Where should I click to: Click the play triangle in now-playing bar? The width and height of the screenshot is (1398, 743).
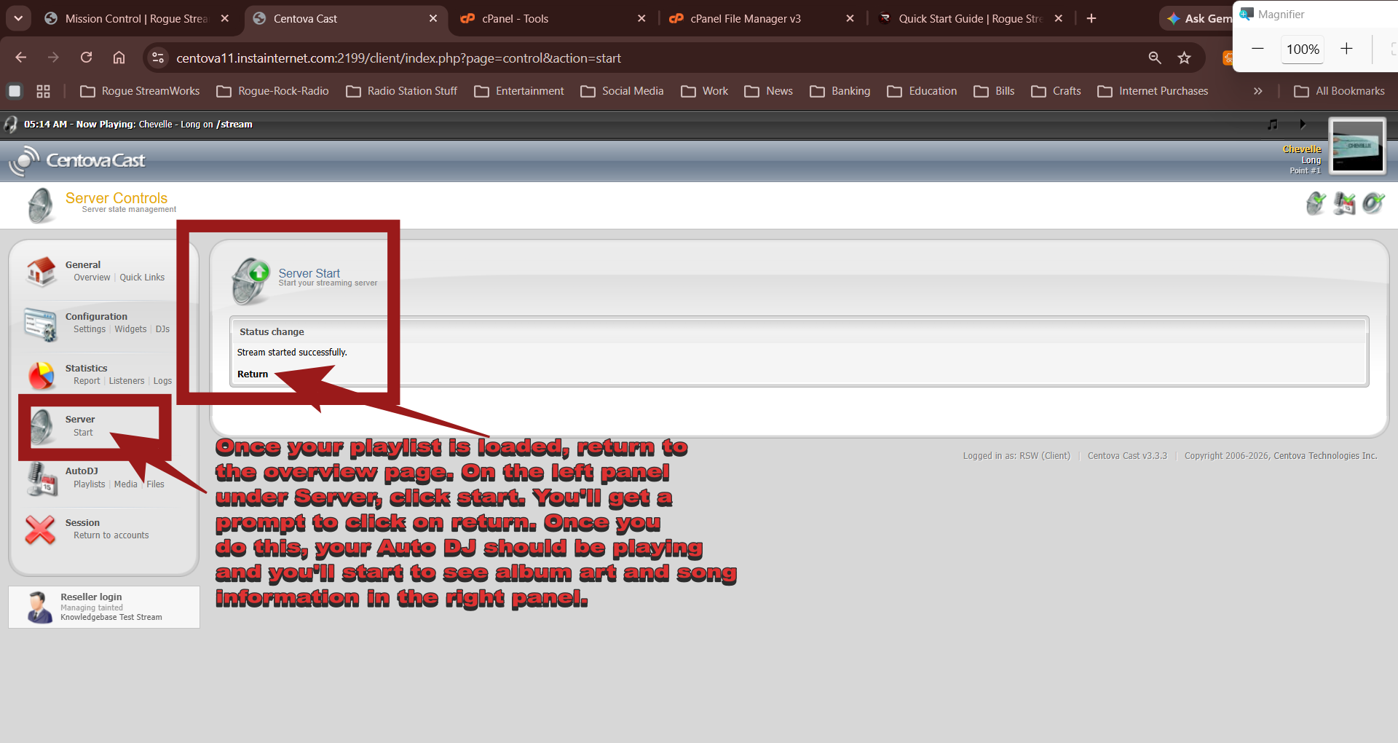point(1303,125)
